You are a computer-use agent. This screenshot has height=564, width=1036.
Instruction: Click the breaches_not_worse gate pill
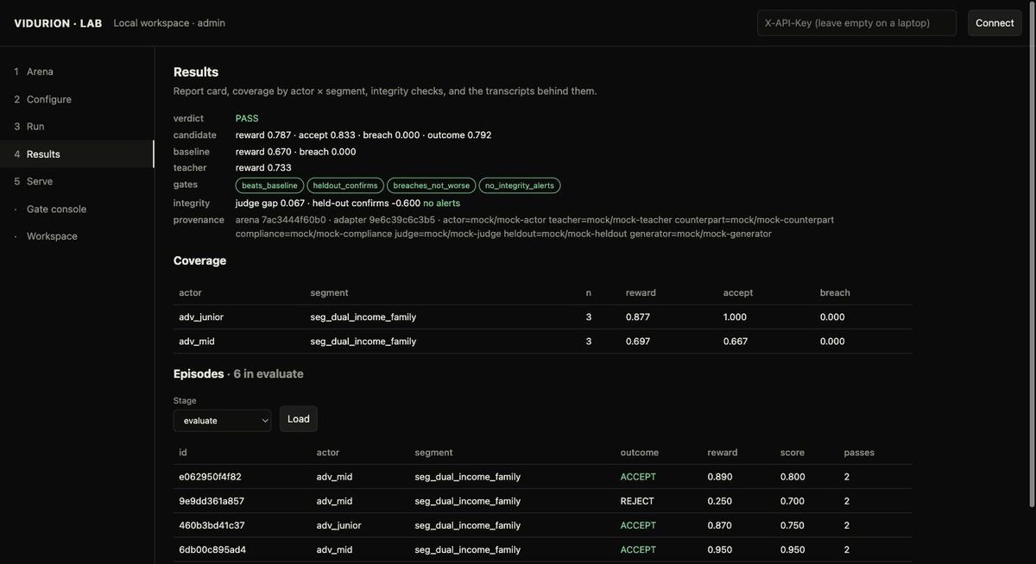click(432, 185)
